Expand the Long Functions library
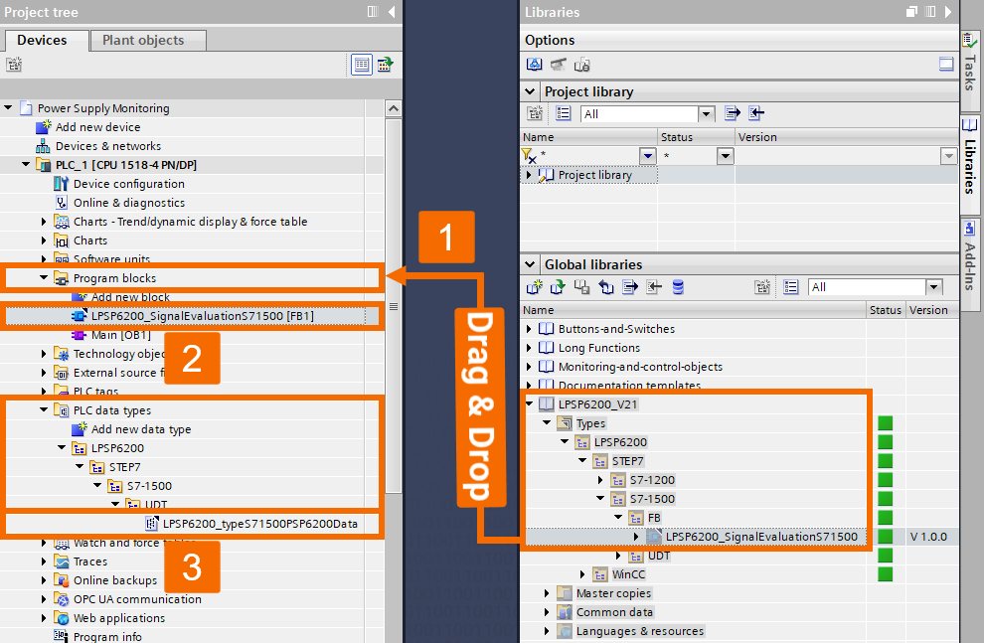The width and height of the screenshot is (984, 643). pyautogui.click(x=529, y=348)
